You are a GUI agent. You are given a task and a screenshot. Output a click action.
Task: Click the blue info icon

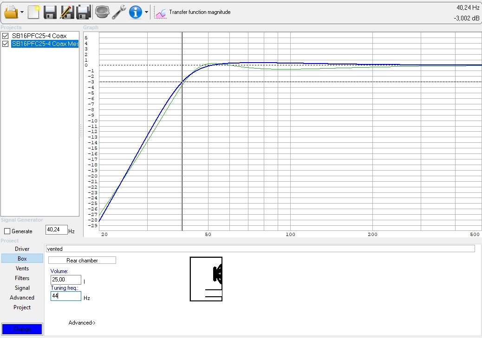coord(135,12)
